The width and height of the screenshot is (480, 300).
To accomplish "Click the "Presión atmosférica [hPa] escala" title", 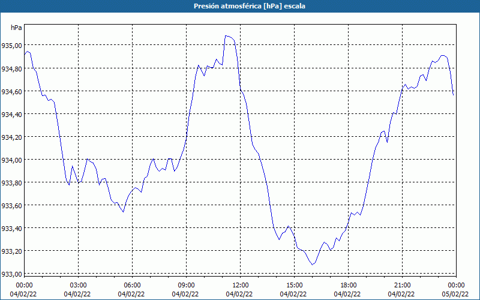I will [x=250, y=6].
